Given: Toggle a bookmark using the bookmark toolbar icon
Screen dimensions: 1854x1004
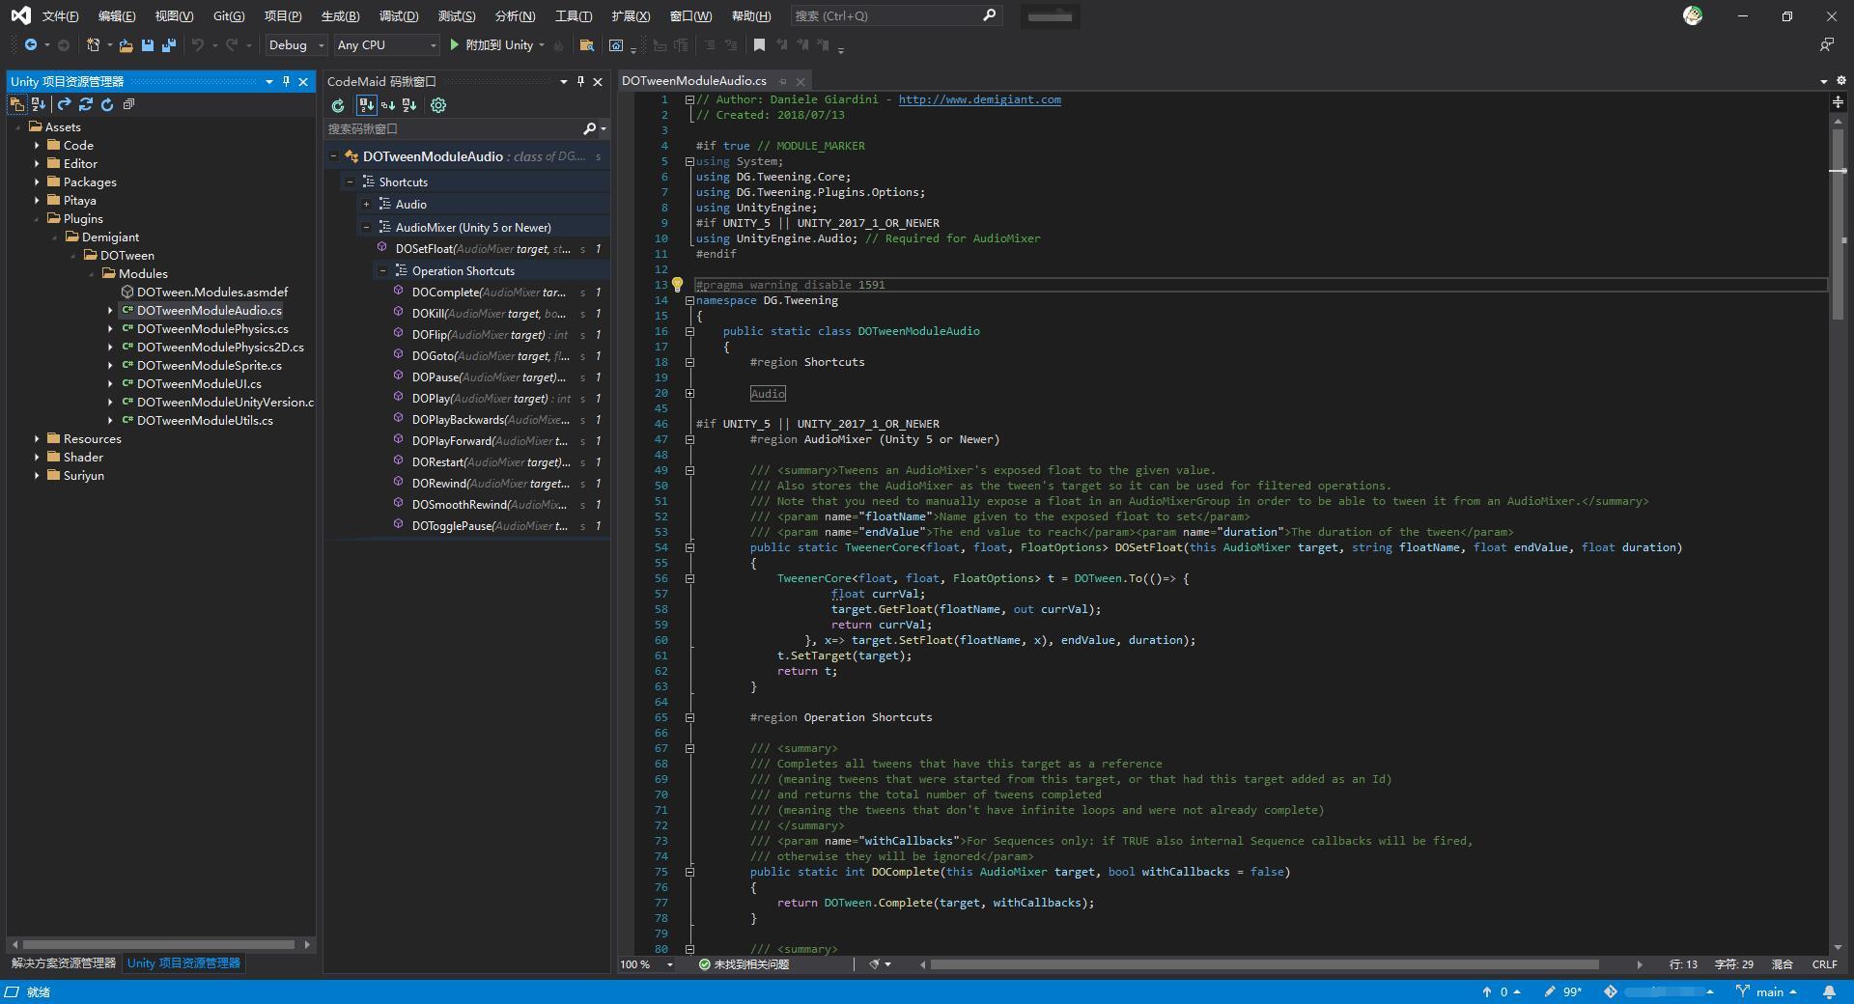Looking at the screenshot, I should pos(761,44).
